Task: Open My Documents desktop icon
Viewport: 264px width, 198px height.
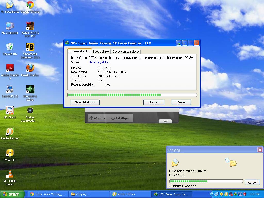Action: point(10,7)
